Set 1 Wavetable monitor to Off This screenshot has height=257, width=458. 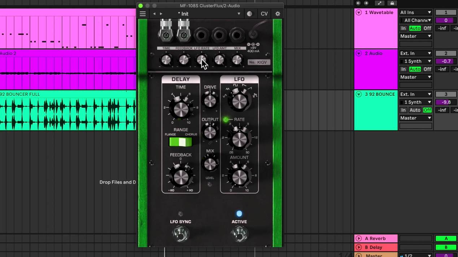pyautogui.click(x=427, y=28)
